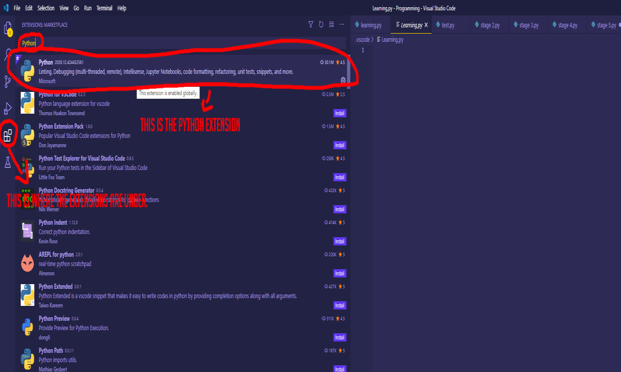
Task: Open the Edit menu
Action: [x=28, y=8]
